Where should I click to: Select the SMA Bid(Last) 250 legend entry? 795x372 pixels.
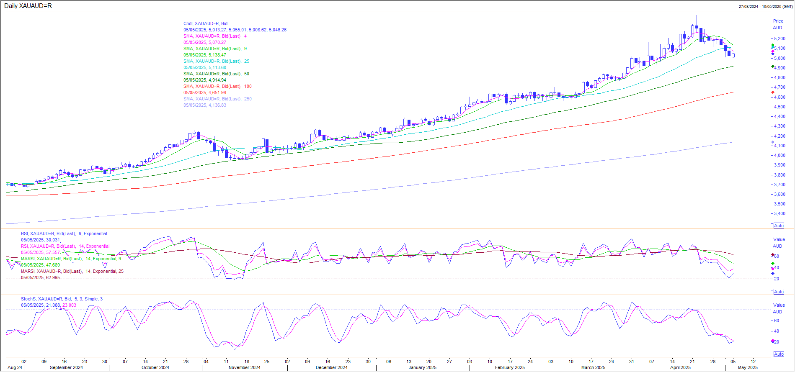click(217, 99)
